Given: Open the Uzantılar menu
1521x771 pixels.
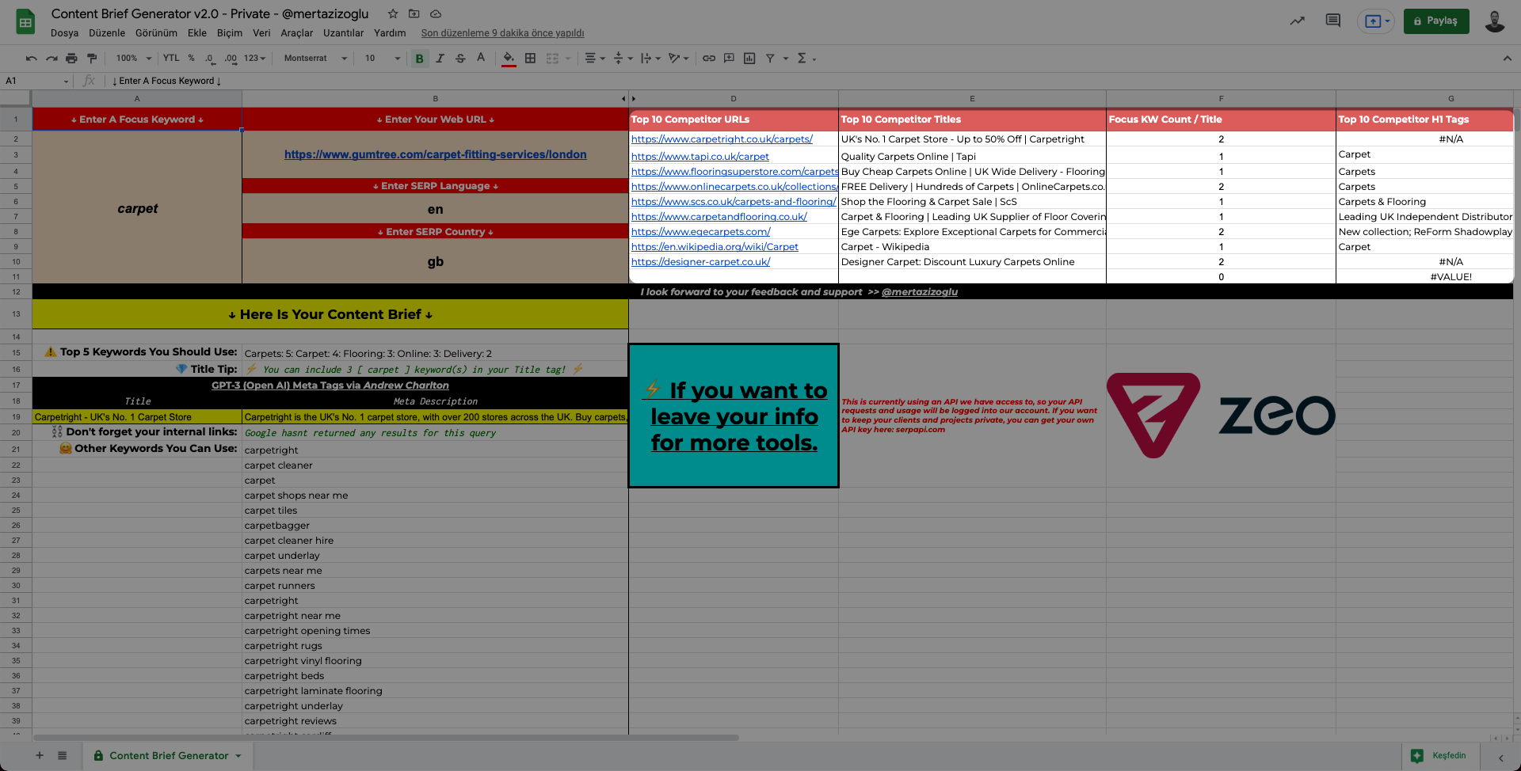Looking at the screenshot, I should pyautogui.click(x=344, y=33).
